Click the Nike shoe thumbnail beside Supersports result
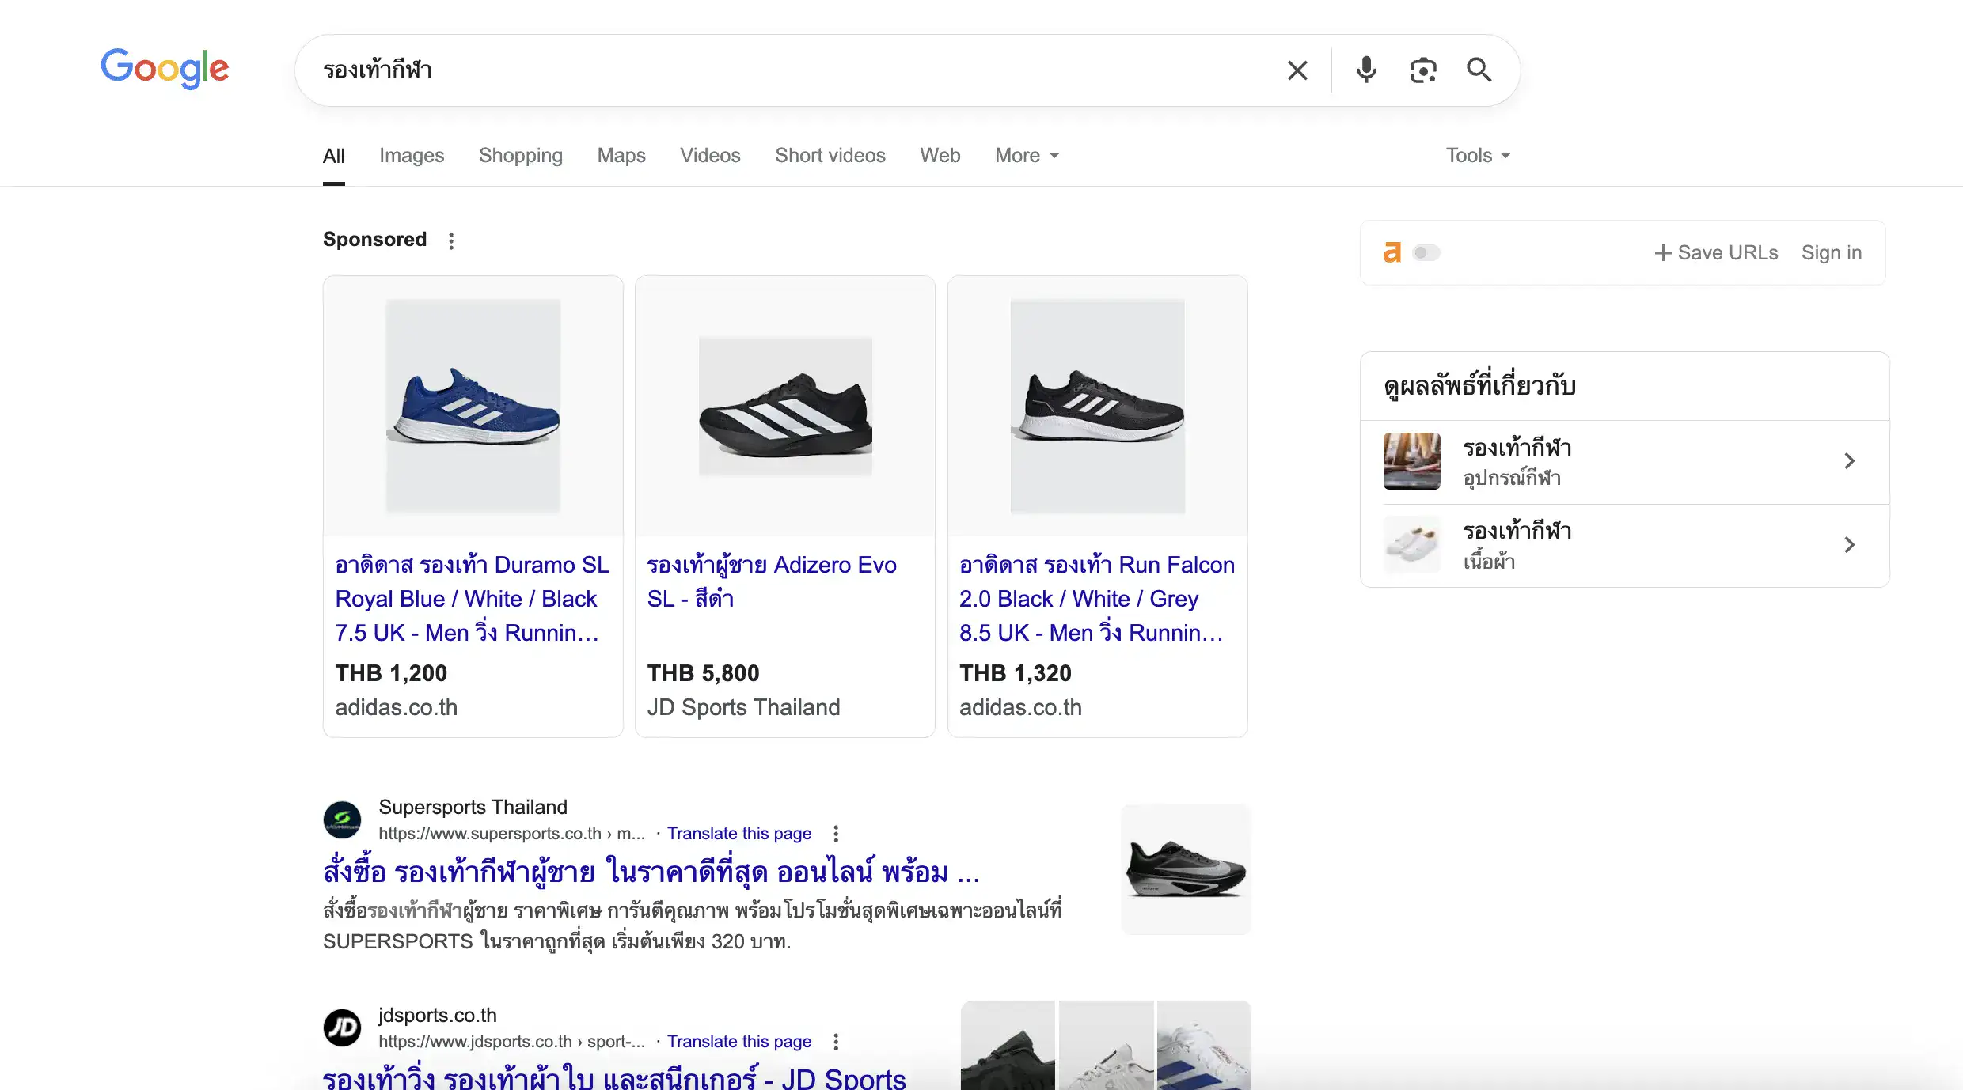This screenshot has height=1090, width=1963. [1185, 868]
